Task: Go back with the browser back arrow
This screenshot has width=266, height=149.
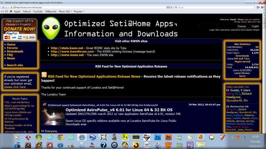Action: point(3,7)
